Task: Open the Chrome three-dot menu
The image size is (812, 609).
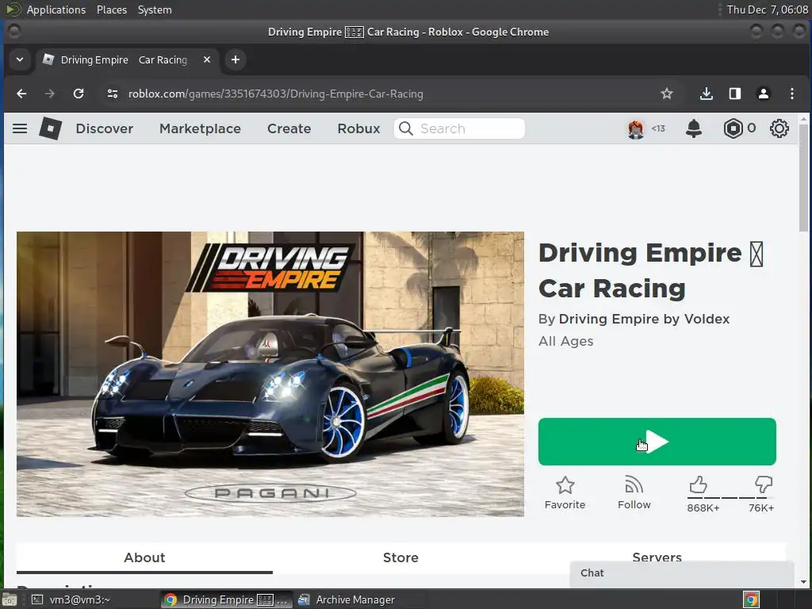Action: click(x=792, y=94)
